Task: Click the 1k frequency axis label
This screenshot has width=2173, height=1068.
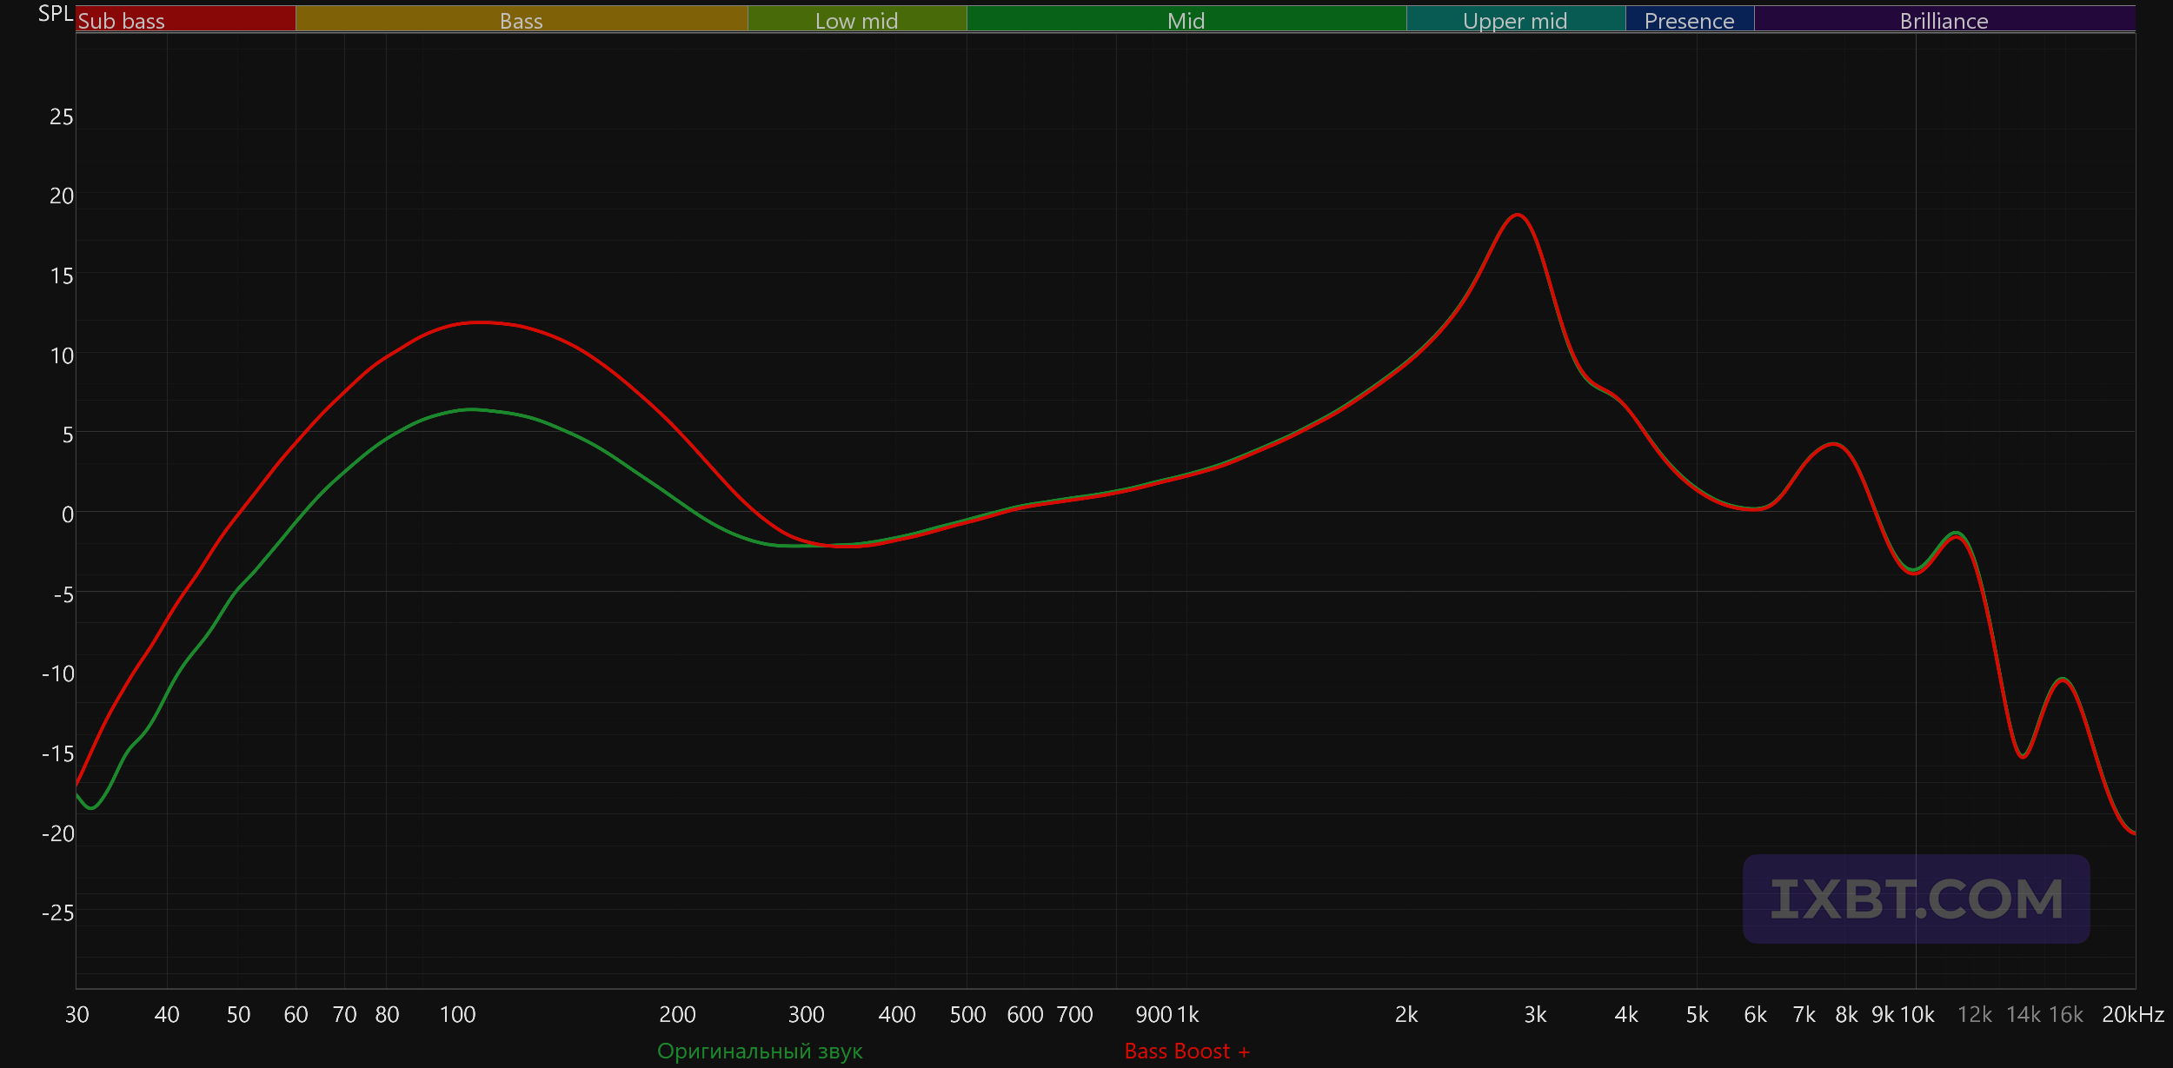Action: [1188, 1014]
